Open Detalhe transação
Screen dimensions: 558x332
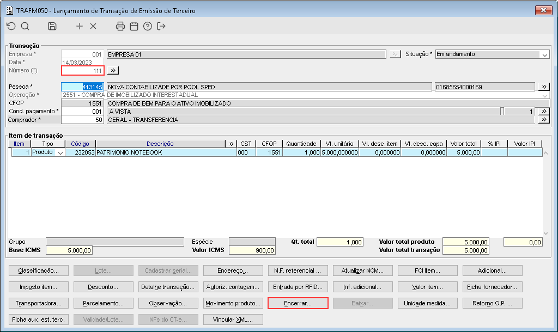(x=168, y=287)
